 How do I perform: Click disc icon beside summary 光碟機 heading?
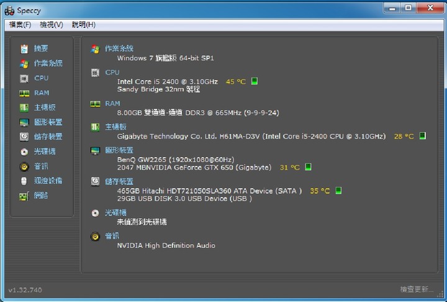[95, 213]
